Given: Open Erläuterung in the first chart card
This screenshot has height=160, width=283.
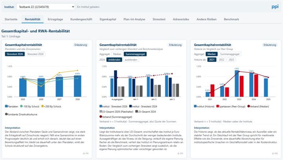Looking at the screenshot, I should (81, 45).
